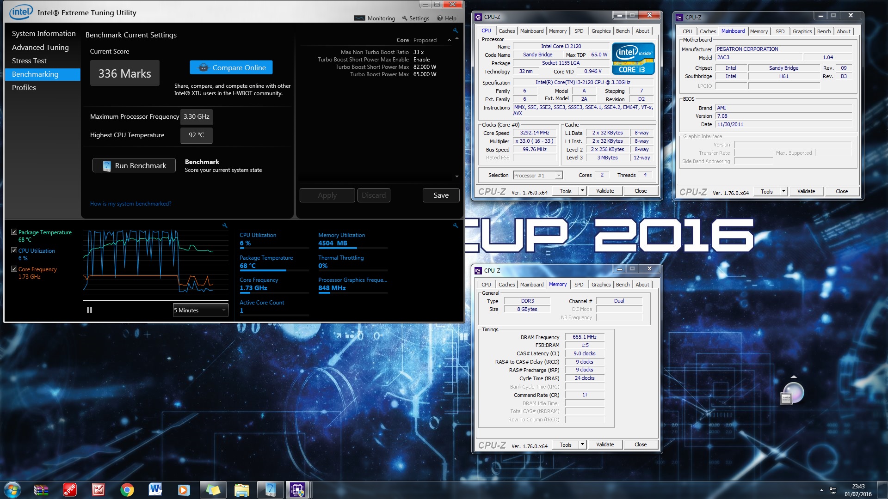Open Profiles in XTU sidebar
Image resolution: width=888 pixels, height=499 pixels.
click(24, 87)
